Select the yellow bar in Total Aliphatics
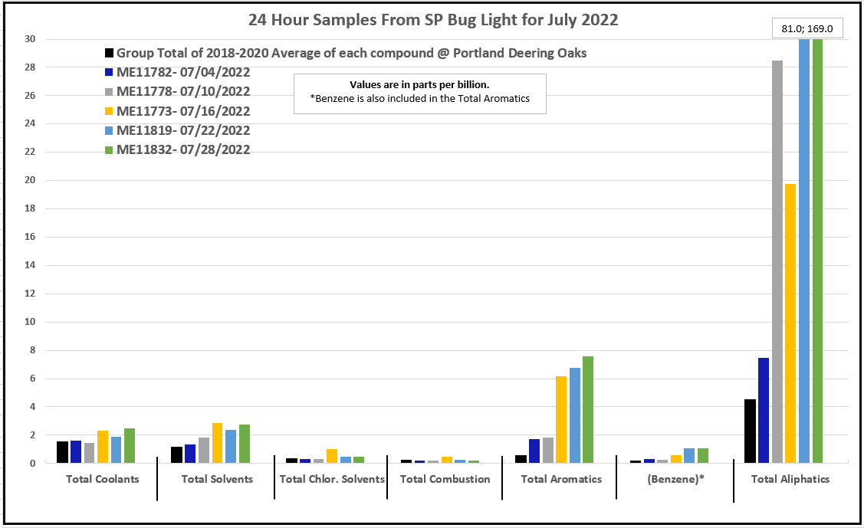Viewport: 864px width, 528px height. [x=790, y=323]
